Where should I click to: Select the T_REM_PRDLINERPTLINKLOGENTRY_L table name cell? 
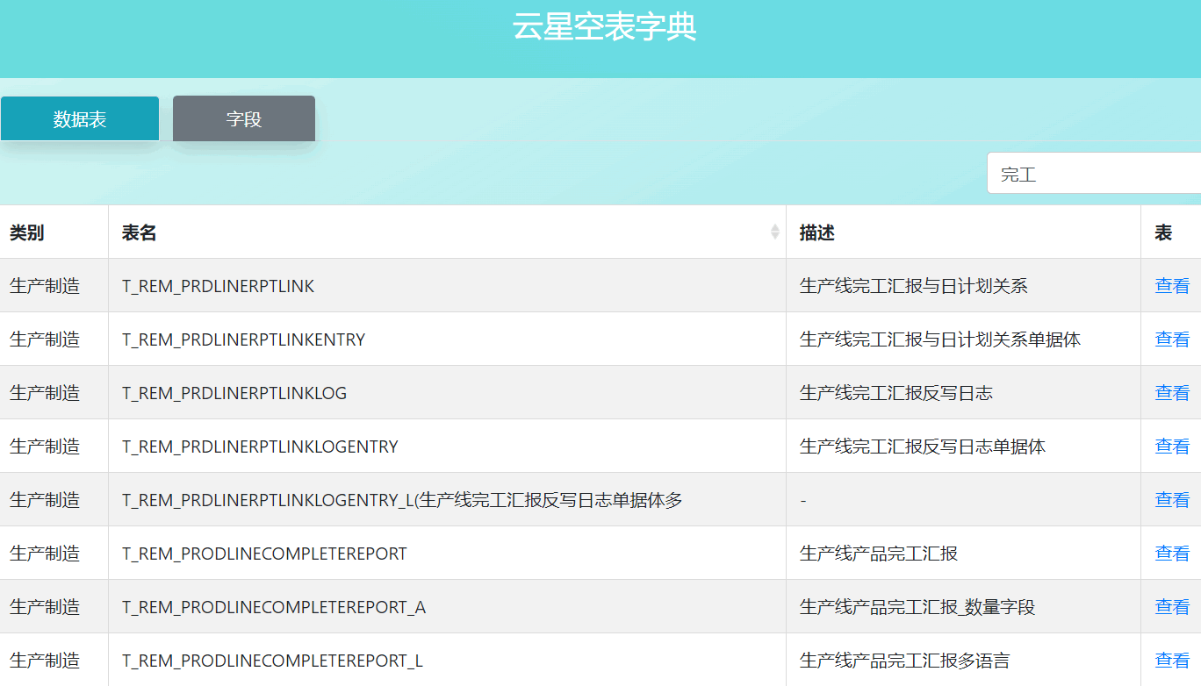402,500
